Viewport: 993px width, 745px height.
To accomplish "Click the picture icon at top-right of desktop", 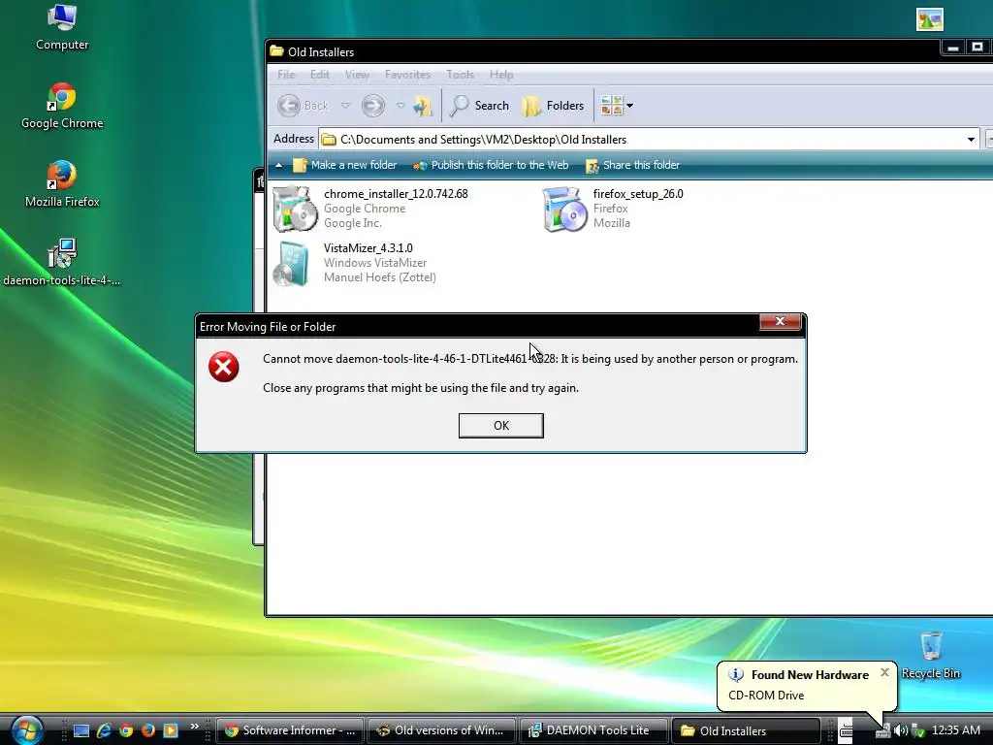I will pyautogui.click(x=930, y=19).
